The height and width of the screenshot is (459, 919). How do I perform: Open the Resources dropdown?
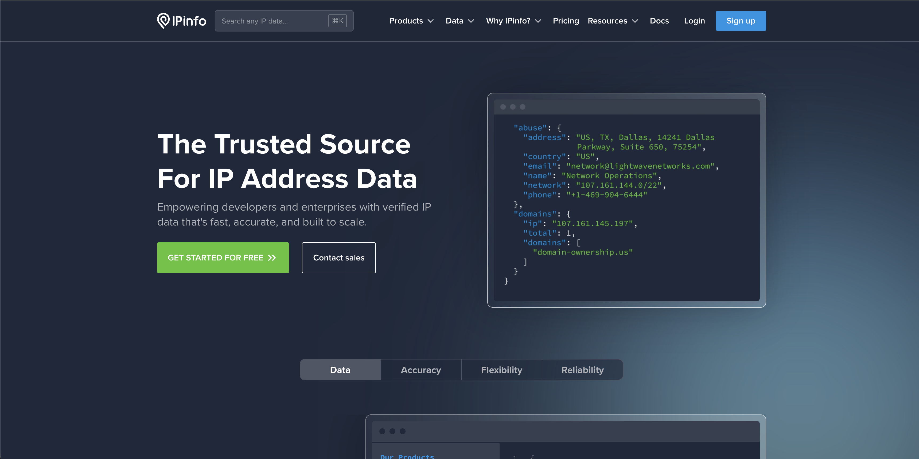coord(612,21)
